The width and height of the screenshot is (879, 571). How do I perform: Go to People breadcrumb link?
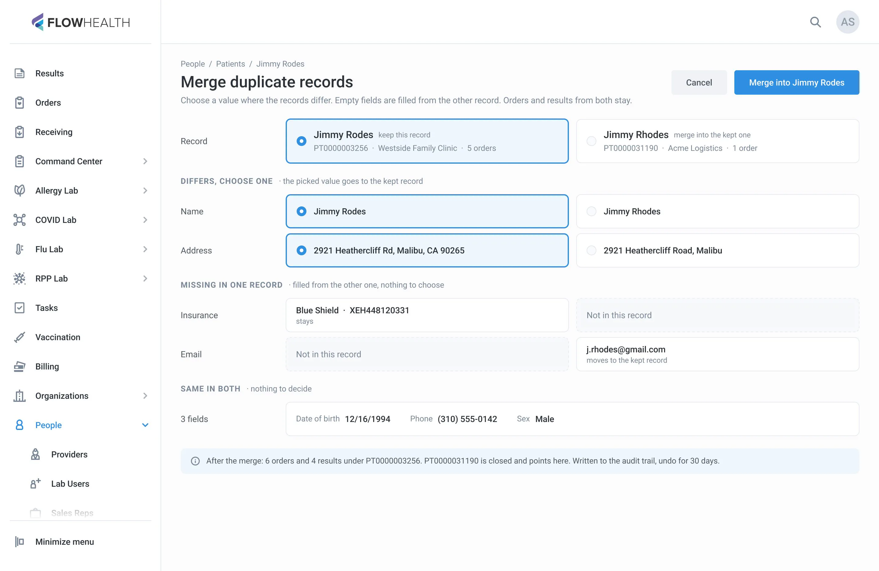[x=192, y=64]
